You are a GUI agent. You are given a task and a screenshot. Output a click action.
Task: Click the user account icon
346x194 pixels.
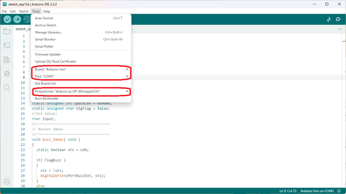click(x=7, y=182)
